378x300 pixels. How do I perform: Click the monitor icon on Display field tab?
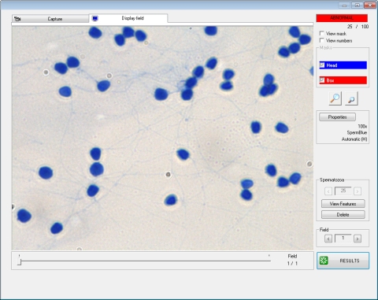pos(95,18)
